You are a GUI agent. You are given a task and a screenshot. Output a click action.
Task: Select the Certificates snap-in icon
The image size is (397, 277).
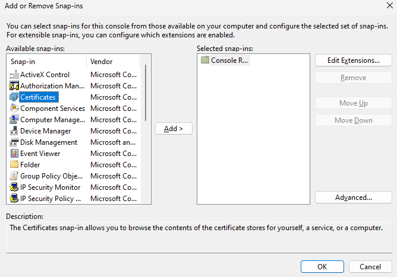tap(14, 97)
